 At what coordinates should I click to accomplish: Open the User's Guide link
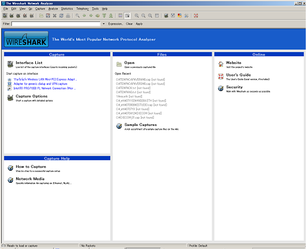[x=239, y=75]
